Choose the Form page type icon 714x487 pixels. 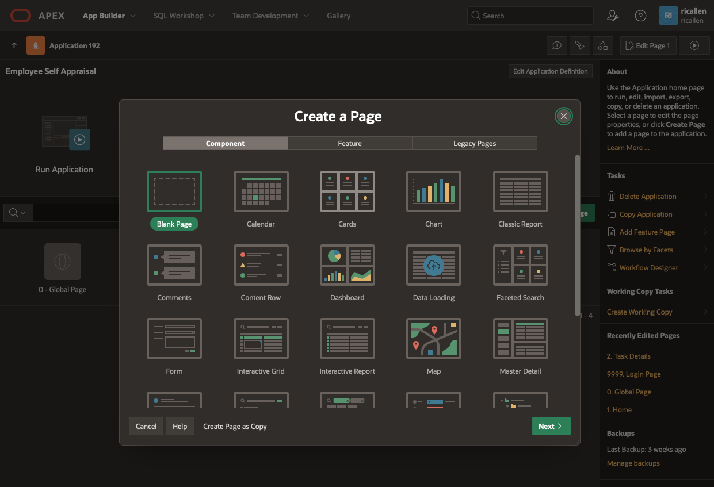tap(174, 339)
